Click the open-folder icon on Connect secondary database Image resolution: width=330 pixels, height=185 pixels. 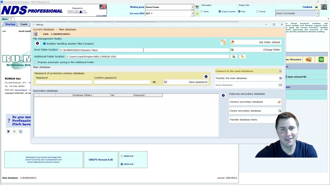279,102
